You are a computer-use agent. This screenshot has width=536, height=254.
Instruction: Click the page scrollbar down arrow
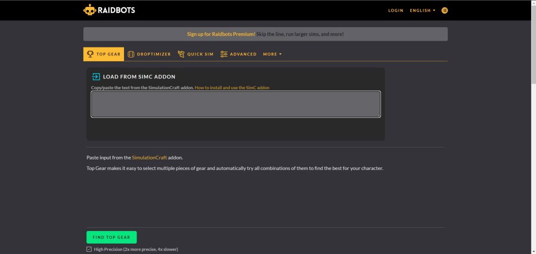pos(533,251)
